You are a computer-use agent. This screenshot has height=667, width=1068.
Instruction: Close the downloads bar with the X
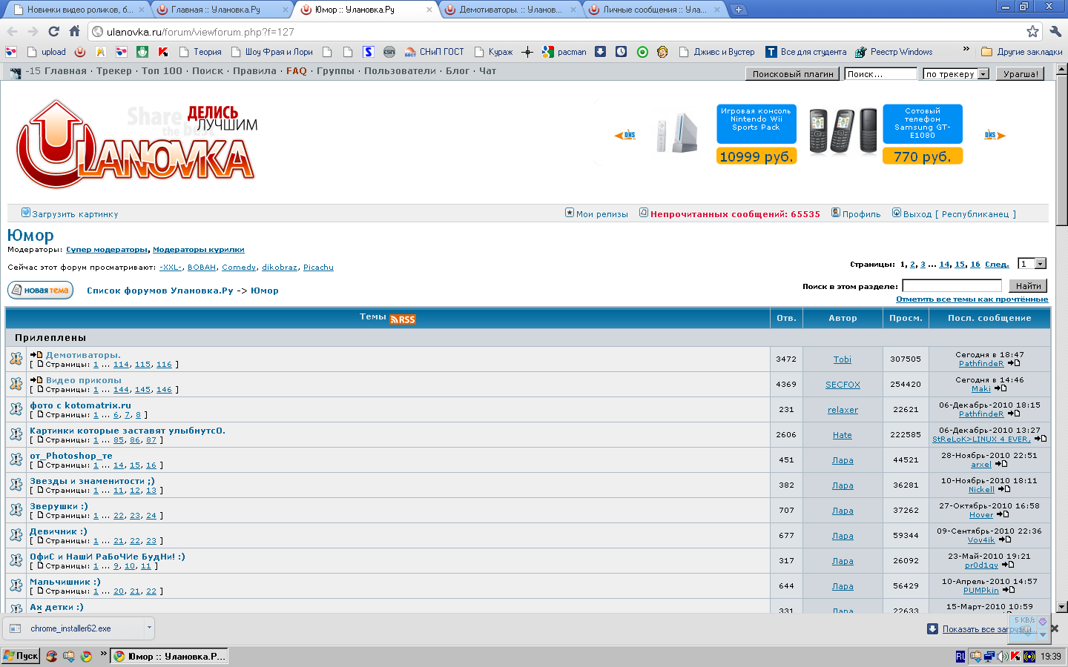click(1055, 628)
